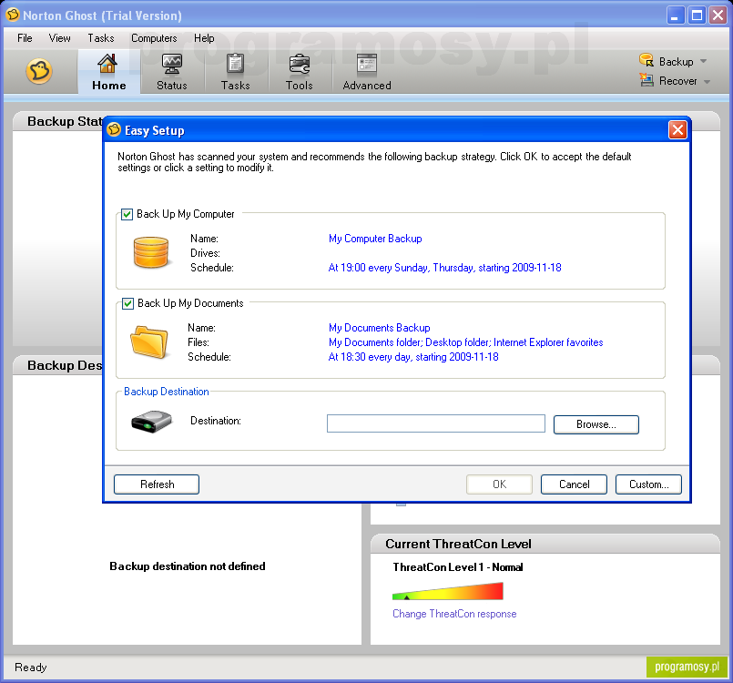
Task: Open the Tools toolbox icon
Action: (300, 64)
